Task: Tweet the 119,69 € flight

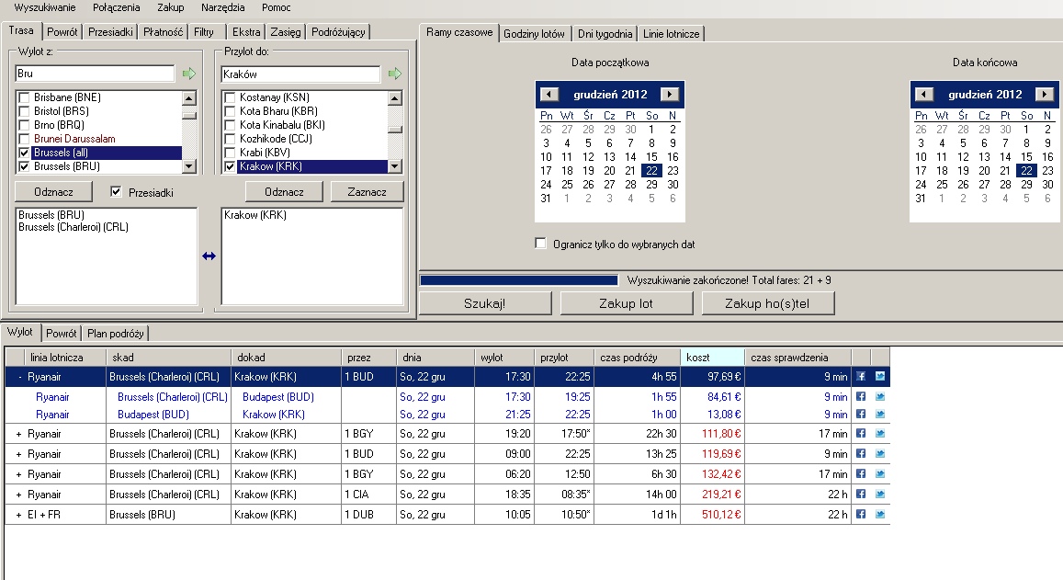Action: point(880,453)
